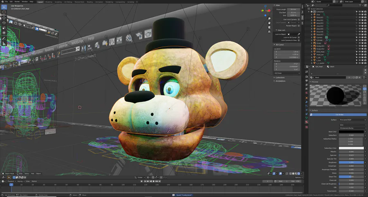
Task: Collapse the 3D Cursor panel
Action: (279, 45)
